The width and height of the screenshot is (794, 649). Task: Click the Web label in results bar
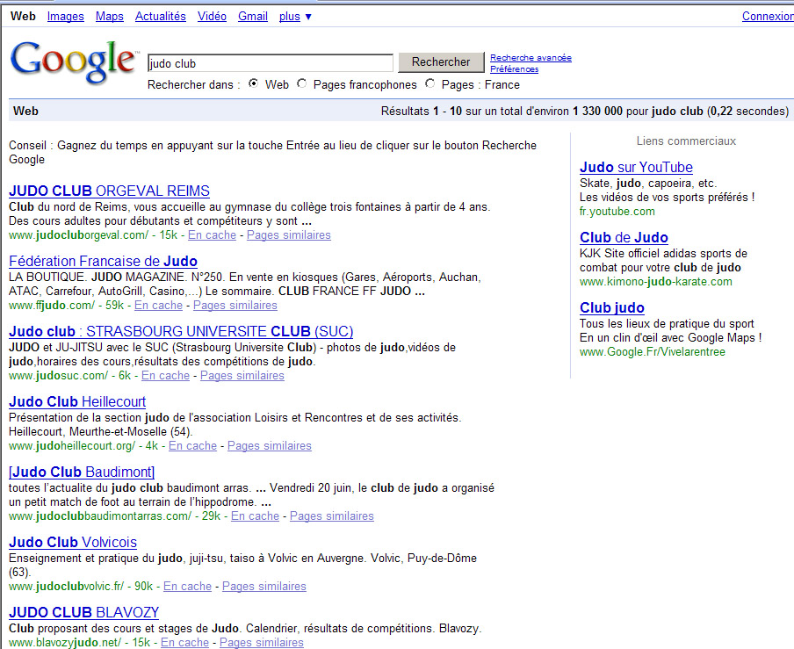(25, 112)
